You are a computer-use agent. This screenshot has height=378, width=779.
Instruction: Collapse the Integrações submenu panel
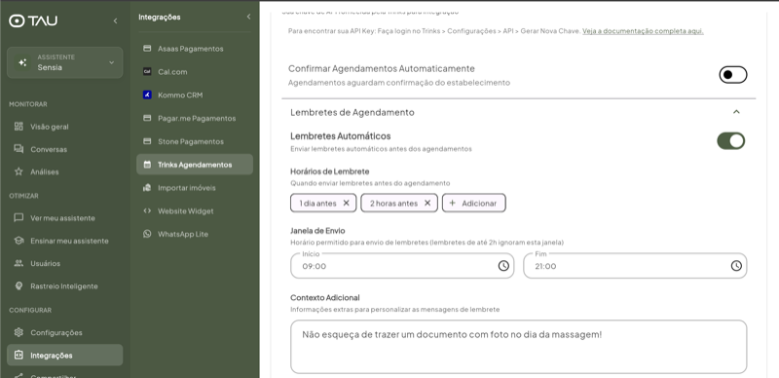tap(248, 17)
